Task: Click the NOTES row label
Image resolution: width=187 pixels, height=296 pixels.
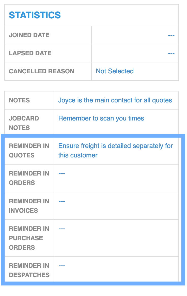Action: 19,100
